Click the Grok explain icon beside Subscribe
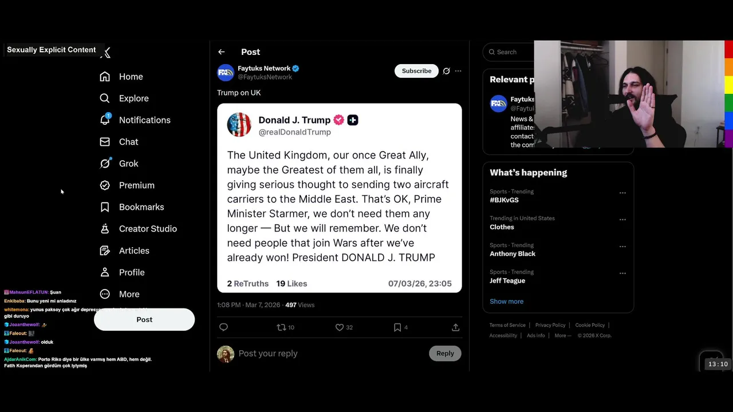This screenshot has height=412, width=733. [x=446, y=71]
